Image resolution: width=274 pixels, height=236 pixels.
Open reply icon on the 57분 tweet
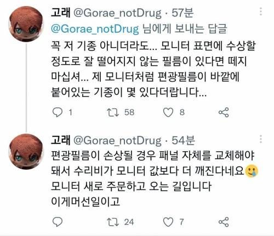(58, 112)
